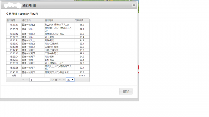This screenshot has height=117, width=209.
Task: Click the direction cell in 13:23:33 row
Action: tap(33, 25)
